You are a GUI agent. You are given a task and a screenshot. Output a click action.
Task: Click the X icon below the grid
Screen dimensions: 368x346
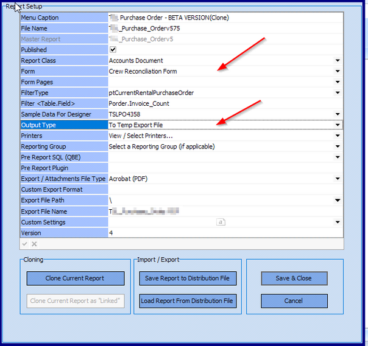(x=34, y=244)
